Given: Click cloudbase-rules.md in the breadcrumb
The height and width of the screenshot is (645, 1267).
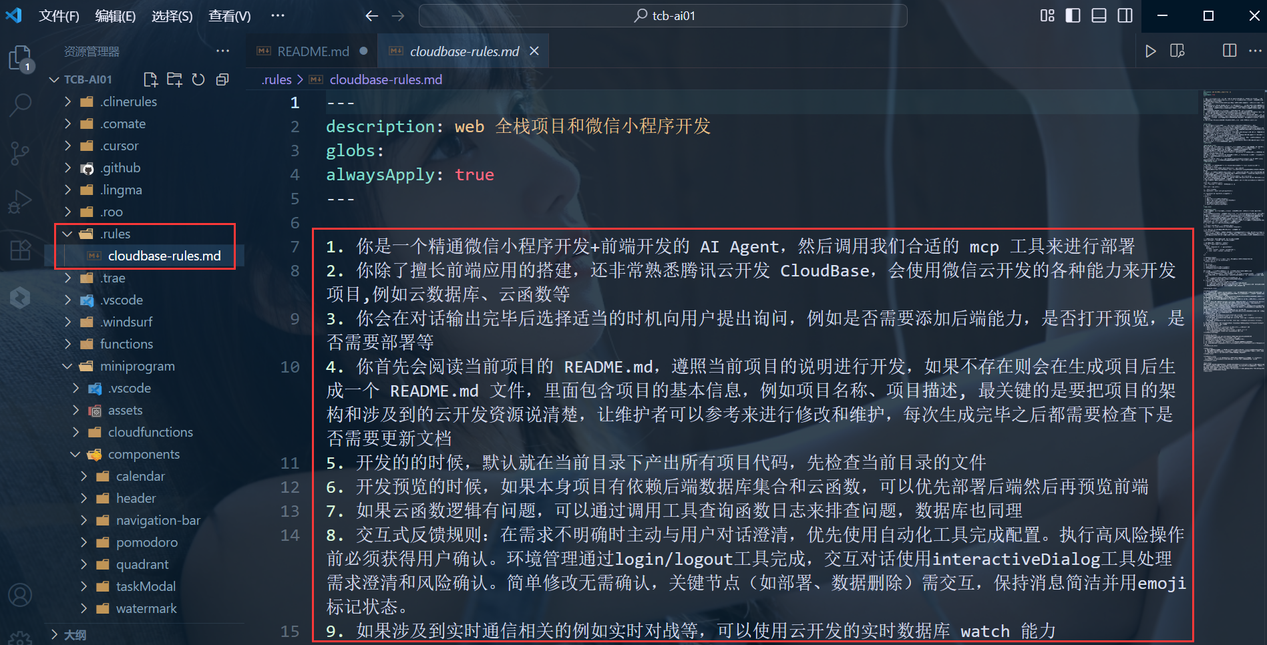Looking at the screenshot, I should (x=385, y=79).
